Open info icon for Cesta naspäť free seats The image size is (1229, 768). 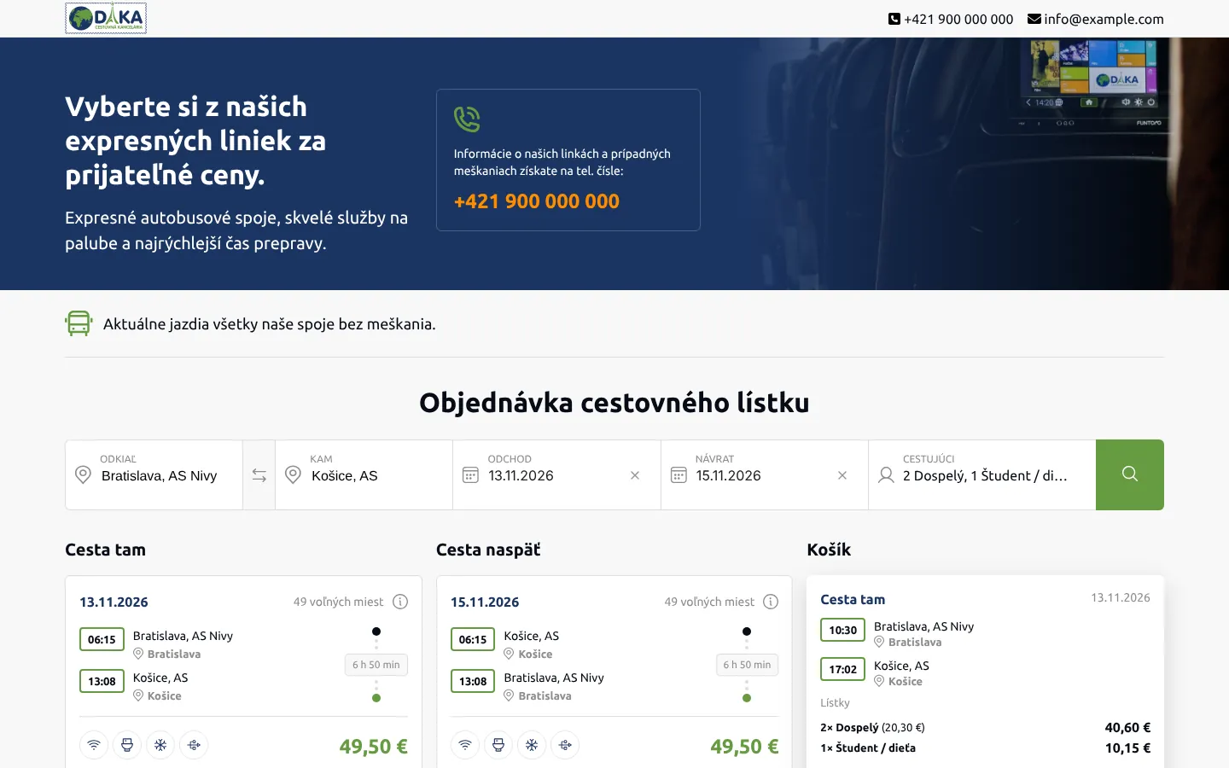click(771, 602)
